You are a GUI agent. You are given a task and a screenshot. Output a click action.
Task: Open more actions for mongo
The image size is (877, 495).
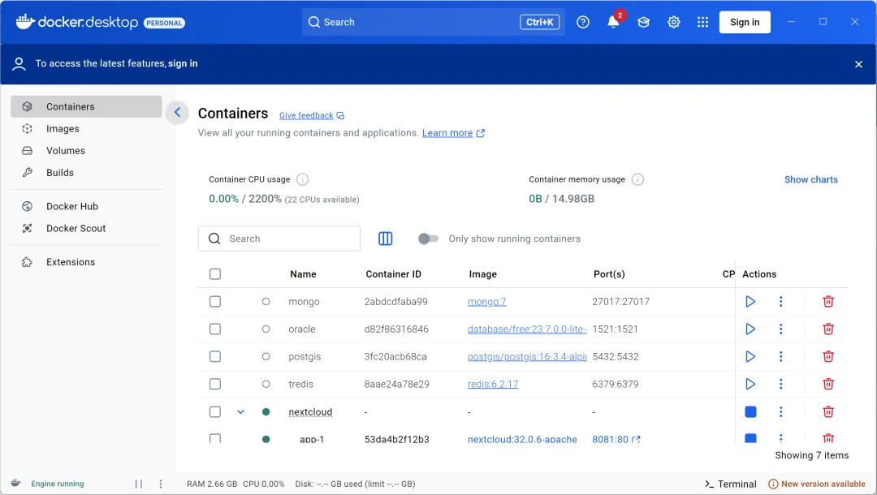click(781, 302)
